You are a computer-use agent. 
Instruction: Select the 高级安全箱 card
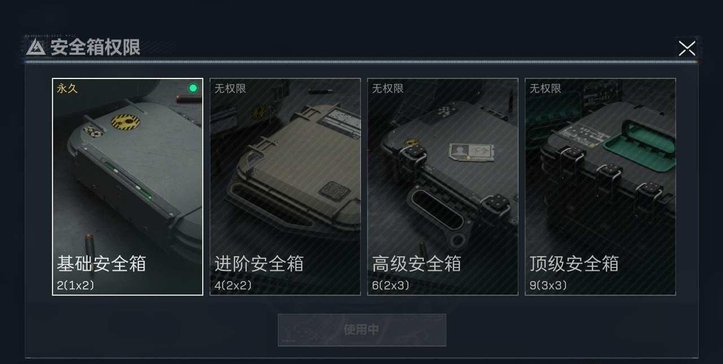click(443, 187)
